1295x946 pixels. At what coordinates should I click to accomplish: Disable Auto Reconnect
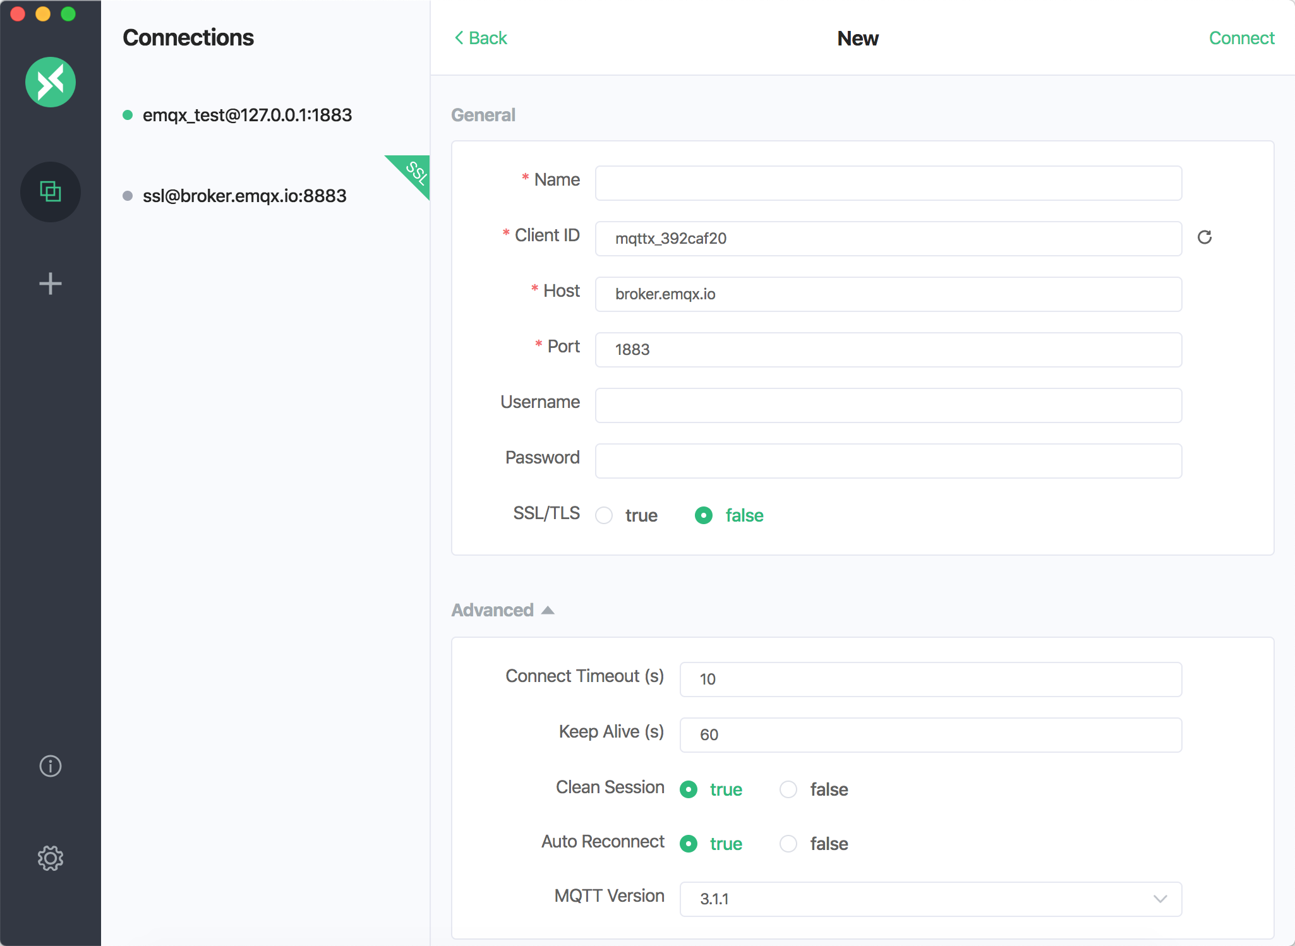click(788, 844)
